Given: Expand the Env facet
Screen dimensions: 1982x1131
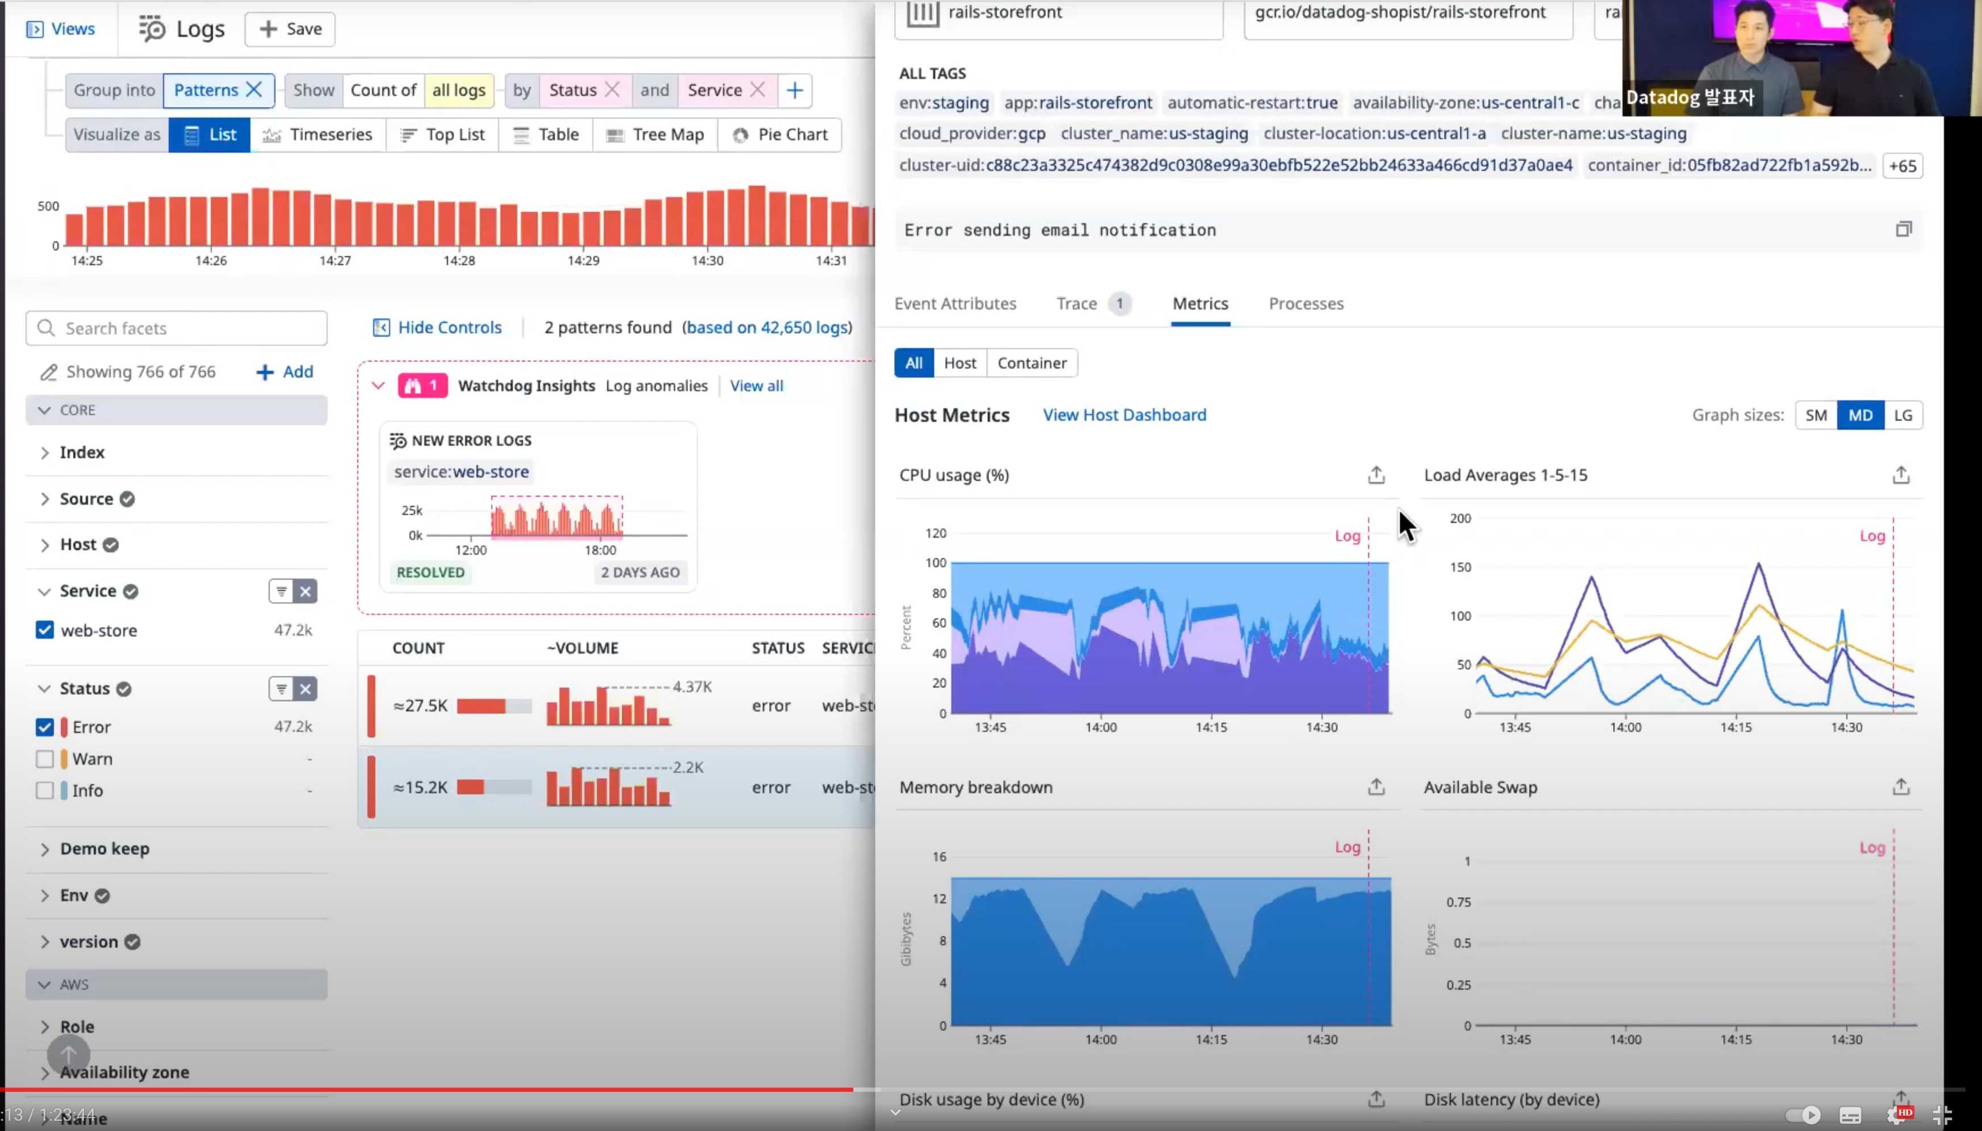Looking at the screenshot, I should [x=45, y=895].
